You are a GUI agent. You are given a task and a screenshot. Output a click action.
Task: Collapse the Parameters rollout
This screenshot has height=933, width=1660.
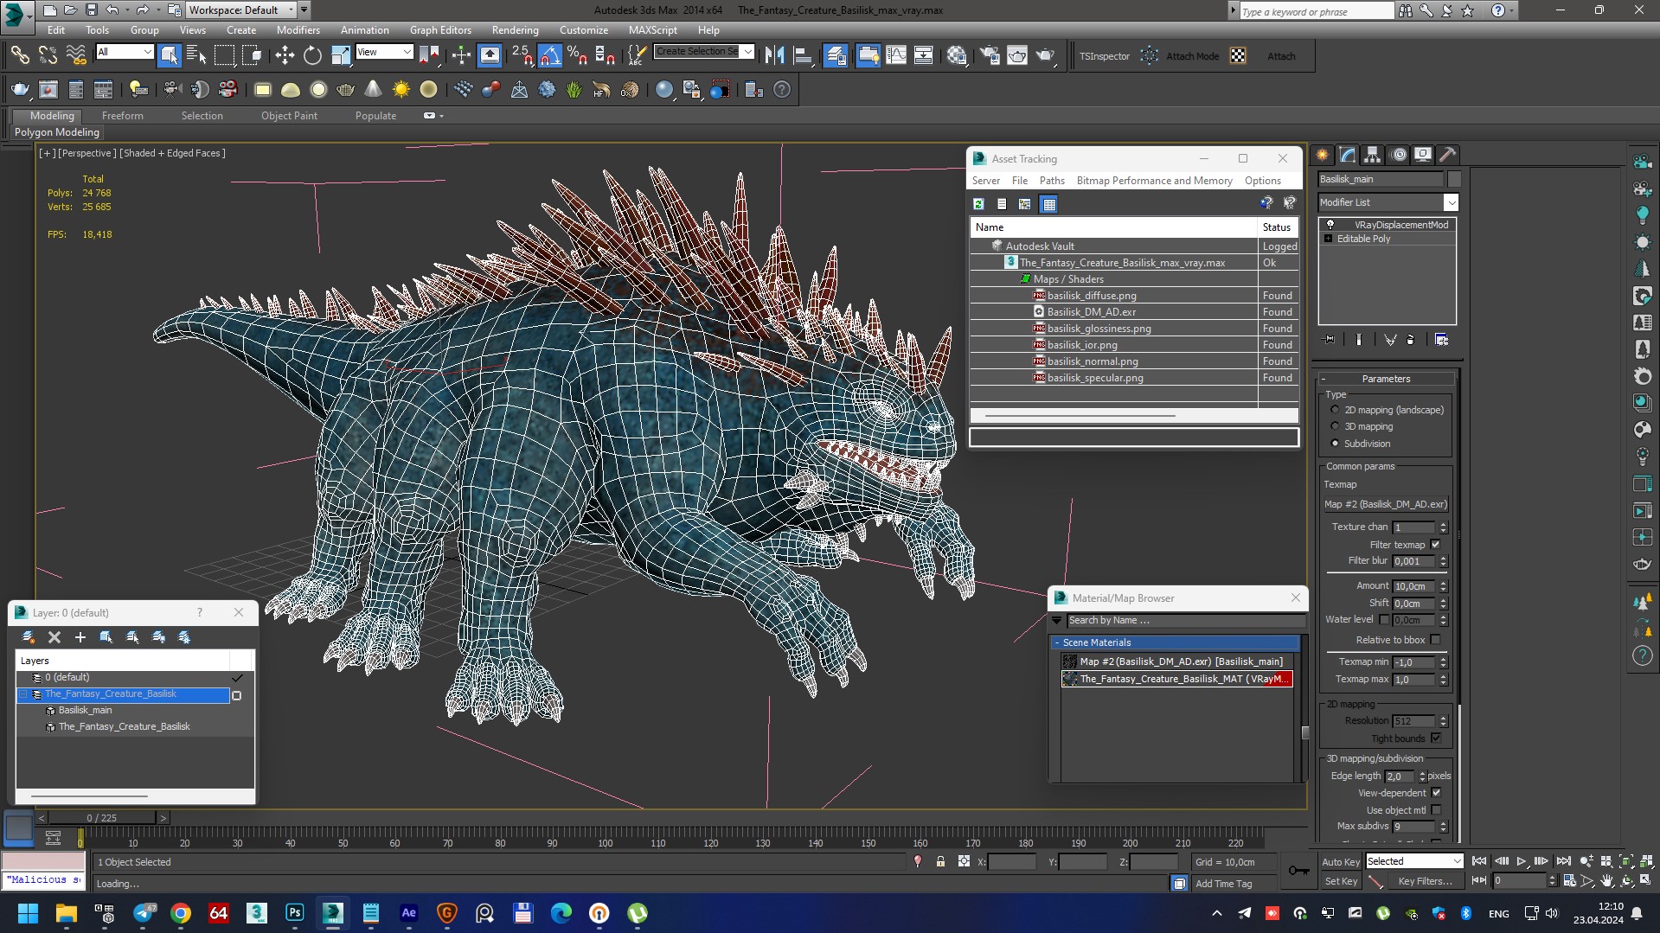point(1386,379)
